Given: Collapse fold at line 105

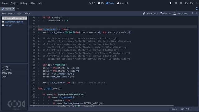Looking at the screenshot, I should pyautogui.click(x=36, y=95).
